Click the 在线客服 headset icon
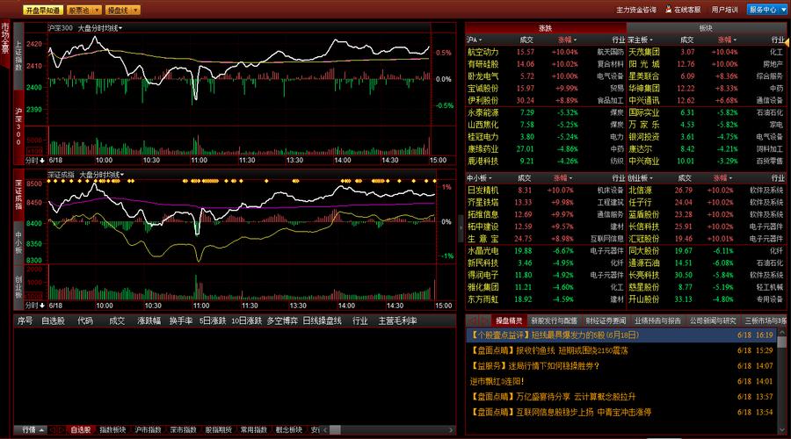This screenshot has height=439, width=791. pos(669,10)
